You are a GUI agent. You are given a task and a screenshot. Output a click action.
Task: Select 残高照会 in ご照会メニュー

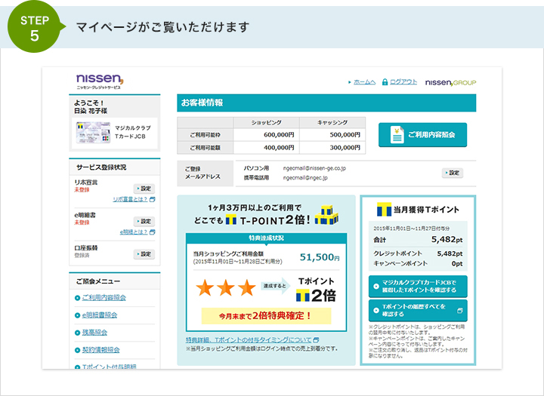(94, 333)
